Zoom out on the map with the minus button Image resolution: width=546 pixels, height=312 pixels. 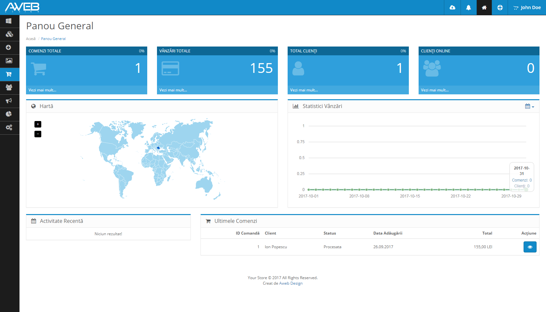tap(38, 134)
